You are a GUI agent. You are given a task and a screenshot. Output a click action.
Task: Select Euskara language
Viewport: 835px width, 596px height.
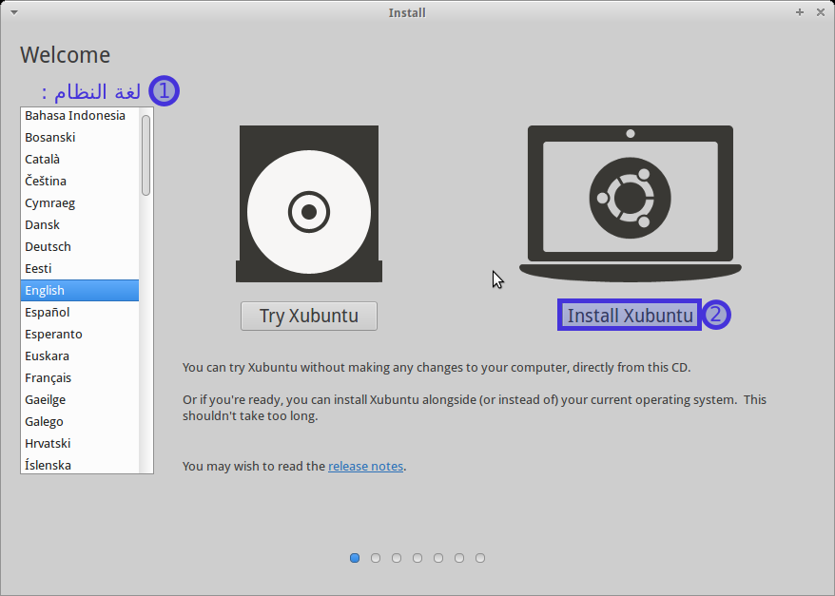click(80, 356)
